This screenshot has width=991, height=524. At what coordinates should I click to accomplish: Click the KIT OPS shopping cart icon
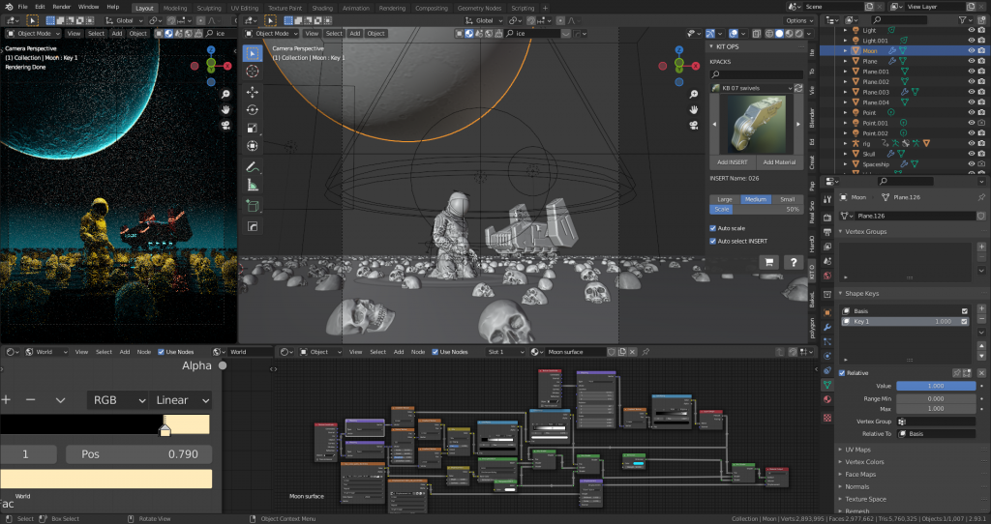[x=768, y=262]
